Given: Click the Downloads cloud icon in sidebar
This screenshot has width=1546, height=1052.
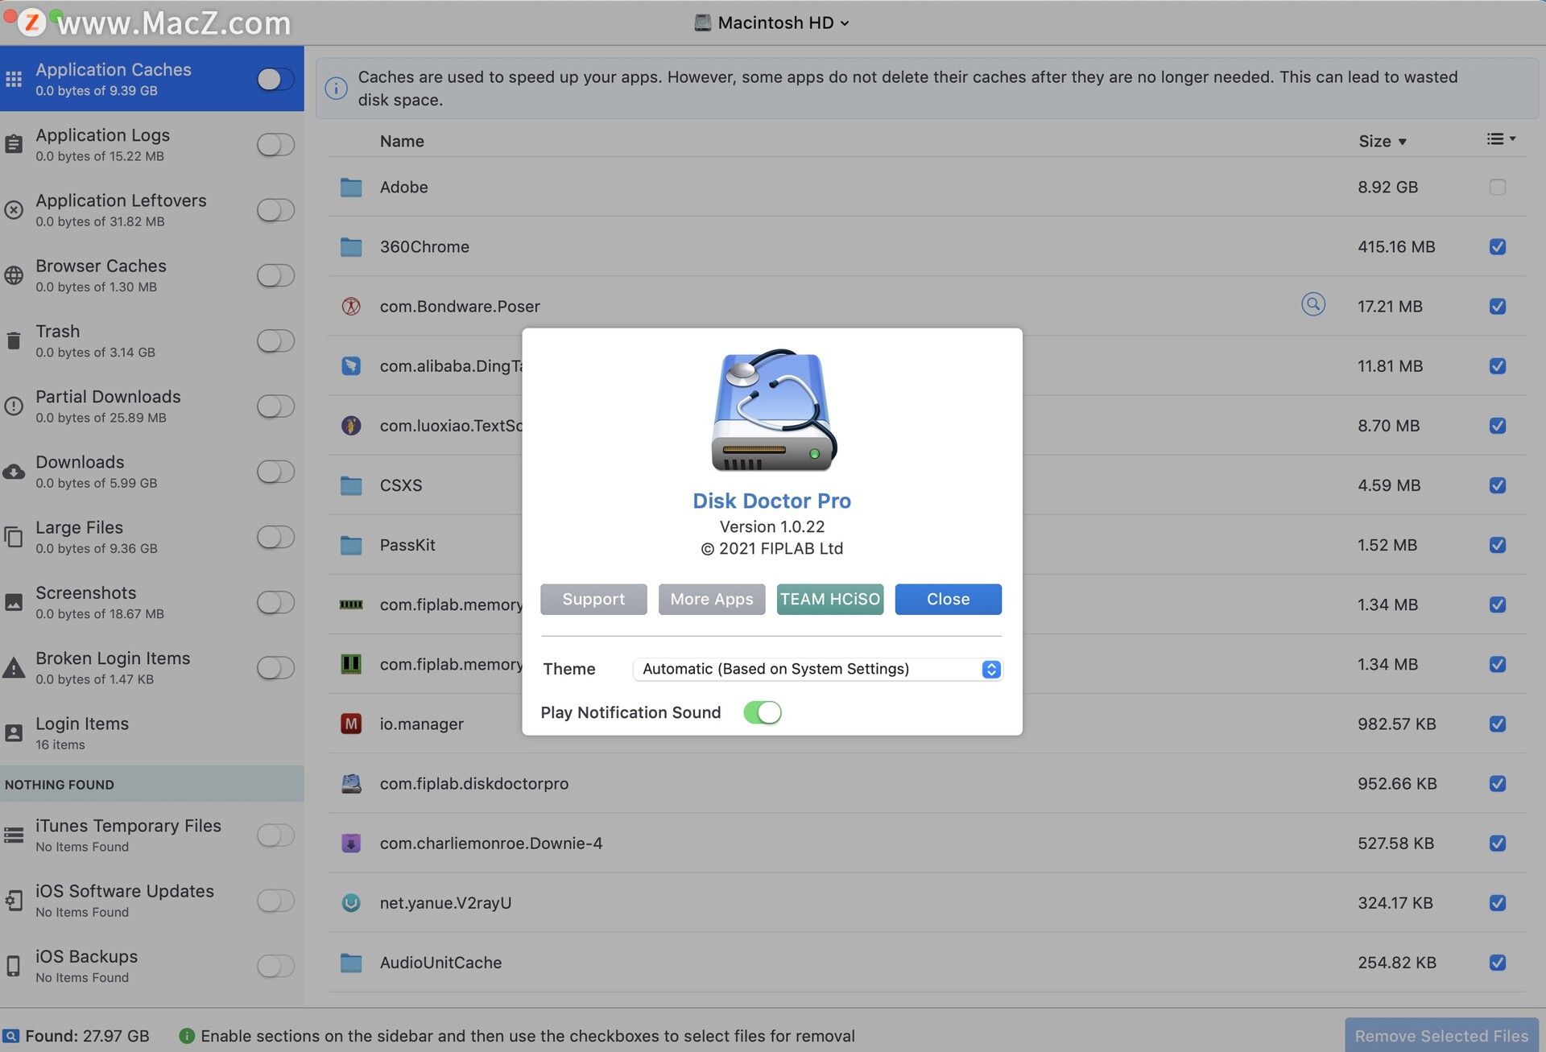Looking at the screenshot, I should [14, 472].
